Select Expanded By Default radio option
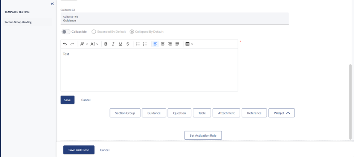 (x=94, y=32)
